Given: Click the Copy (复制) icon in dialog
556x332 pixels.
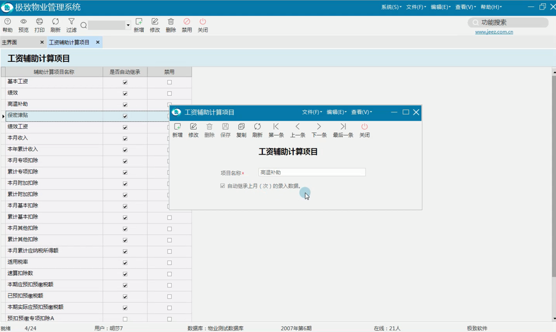Looking at the screenshot, I should click(241, 130).
